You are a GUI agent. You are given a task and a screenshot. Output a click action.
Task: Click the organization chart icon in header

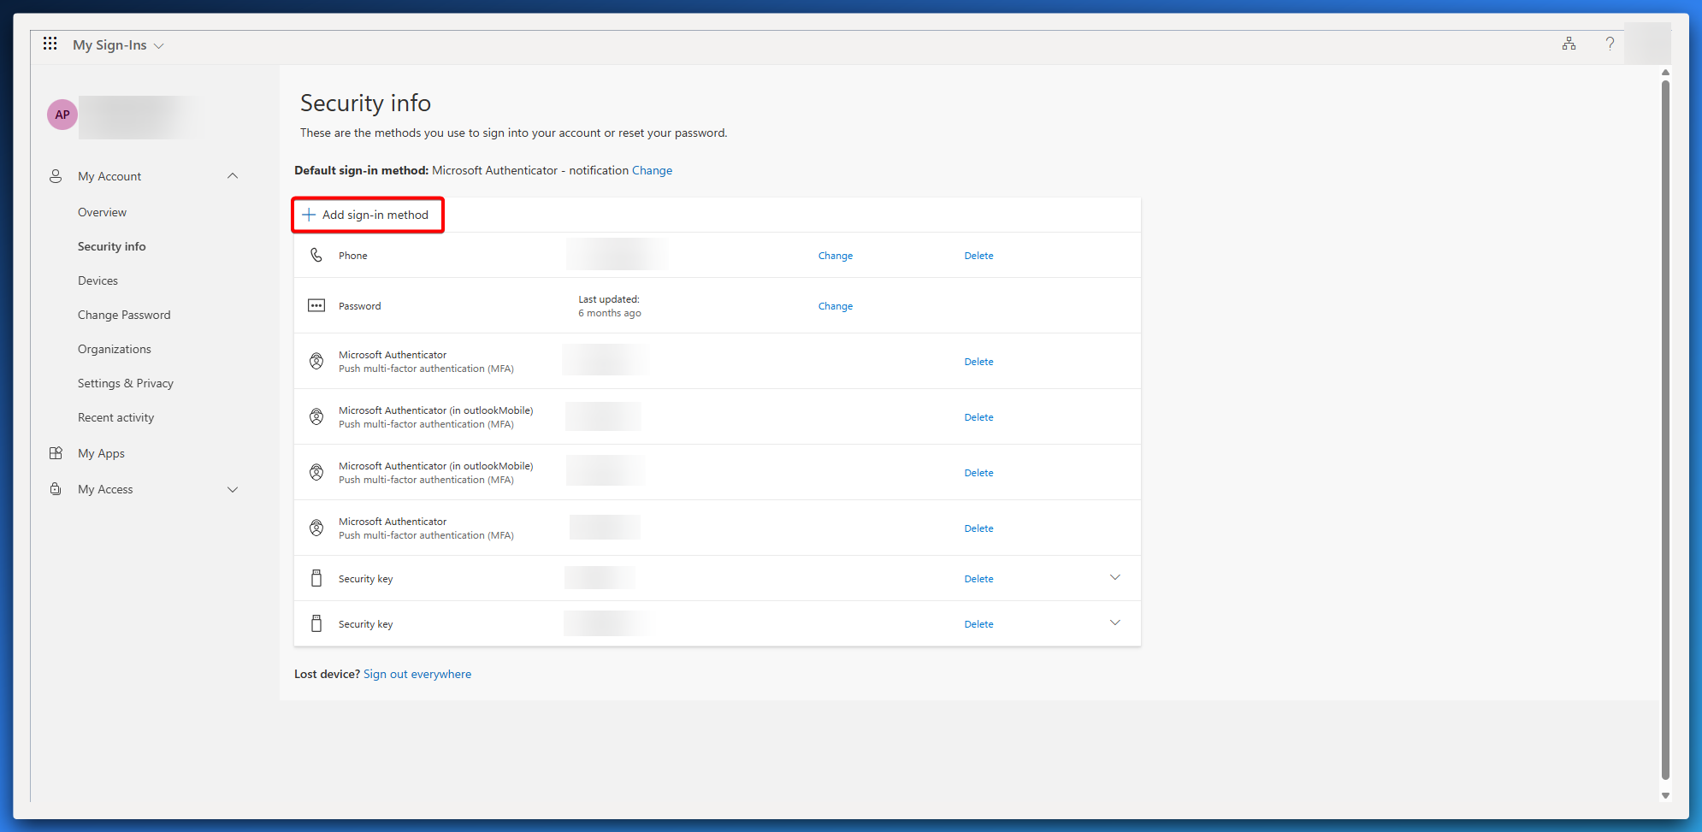[1569, 44]
